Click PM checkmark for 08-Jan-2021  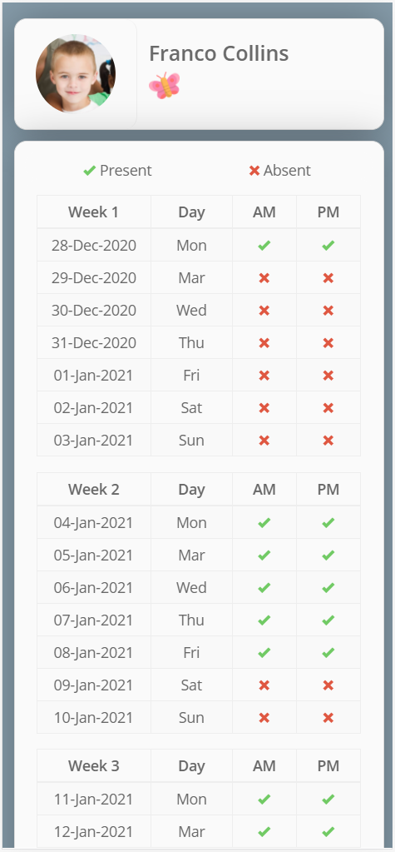coord(328,653)
